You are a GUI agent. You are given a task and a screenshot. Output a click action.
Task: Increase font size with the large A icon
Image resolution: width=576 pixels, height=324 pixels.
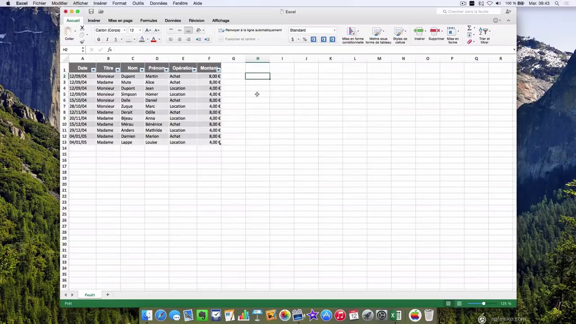[x=148, y=30]
